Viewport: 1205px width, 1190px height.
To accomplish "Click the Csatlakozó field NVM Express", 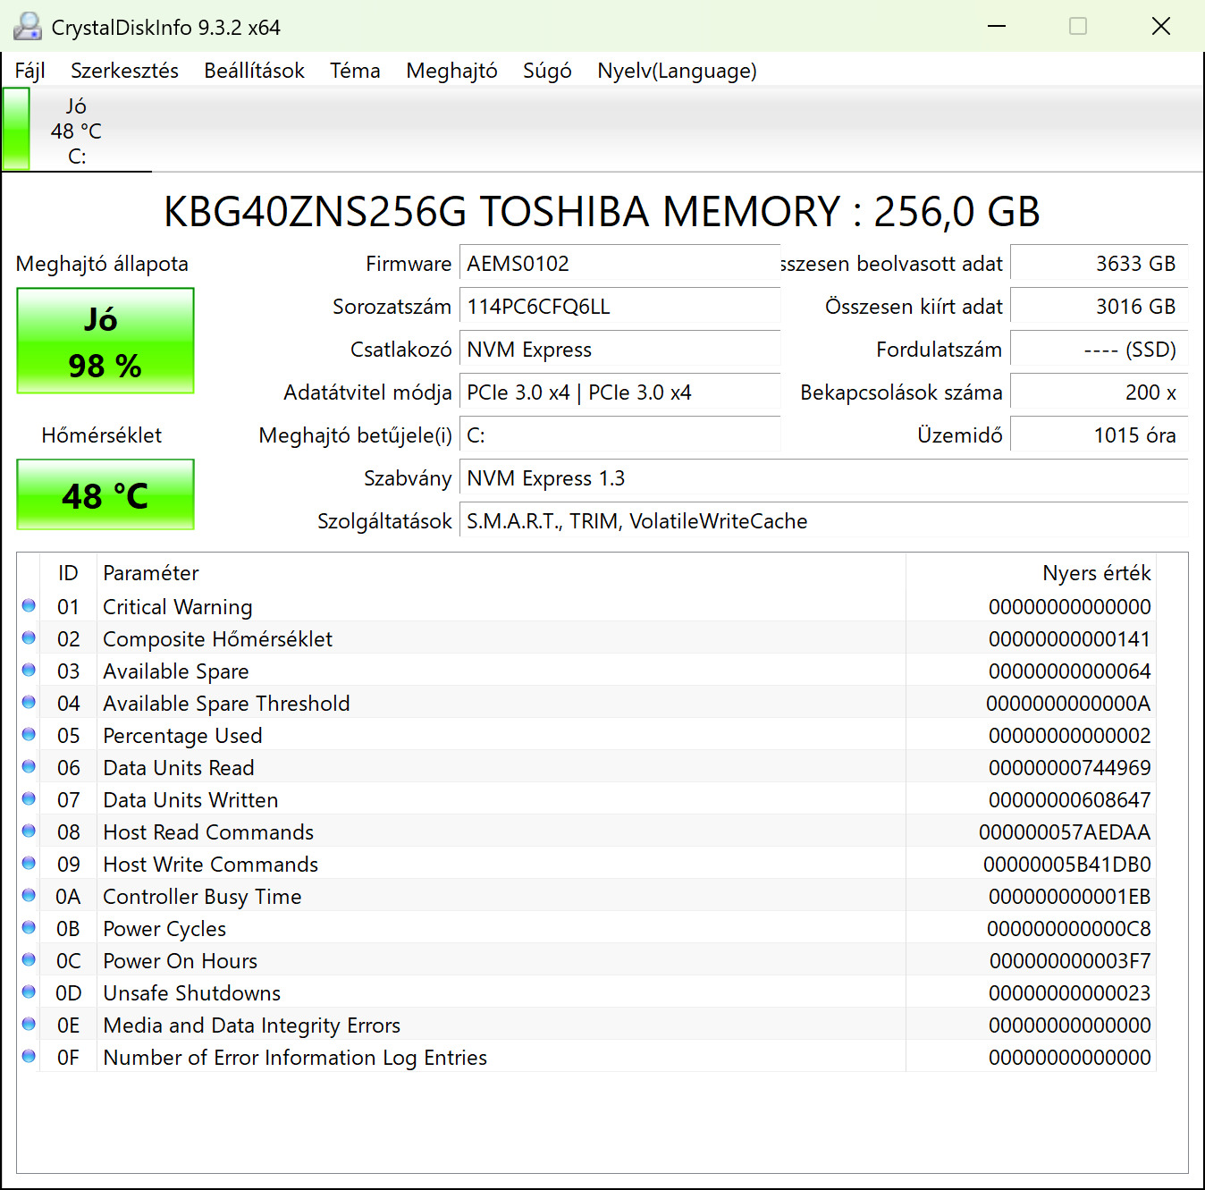I will (x=619, y=350).
